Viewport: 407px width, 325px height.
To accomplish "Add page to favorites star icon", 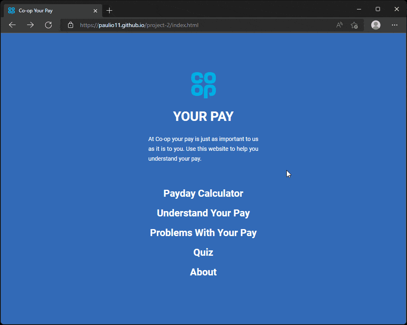I will click(x=354, y=25).
